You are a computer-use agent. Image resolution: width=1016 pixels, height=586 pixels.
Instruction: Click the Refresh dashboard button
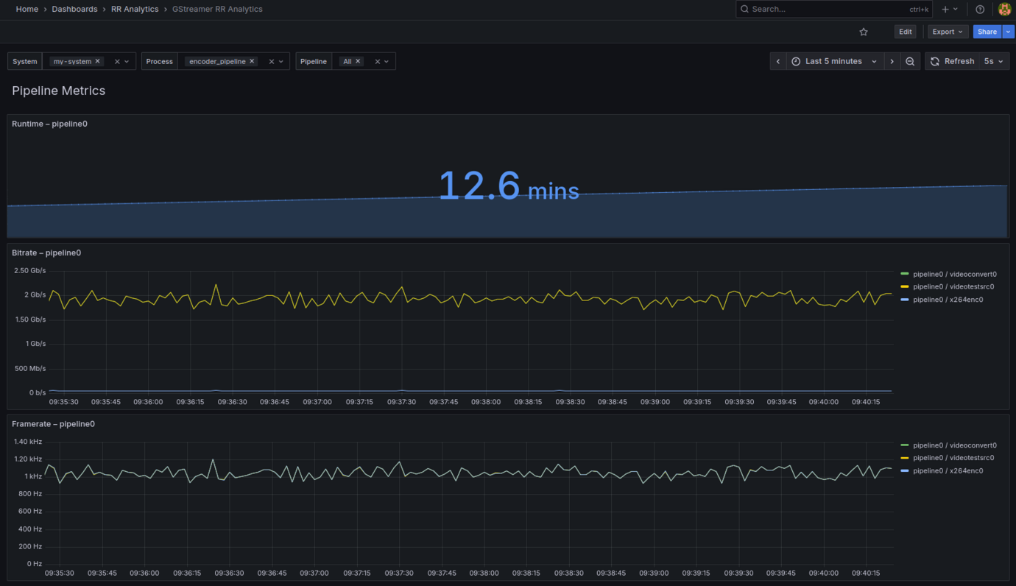point(952,61)
